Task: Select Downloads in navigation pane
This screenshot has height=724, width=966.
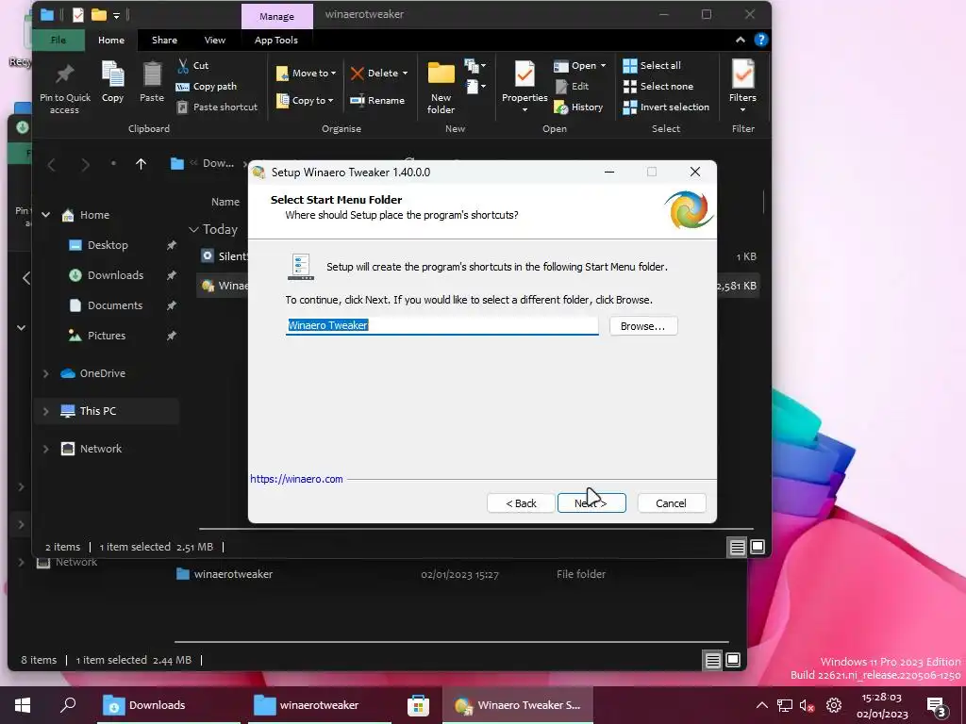Action: [115, 275]
